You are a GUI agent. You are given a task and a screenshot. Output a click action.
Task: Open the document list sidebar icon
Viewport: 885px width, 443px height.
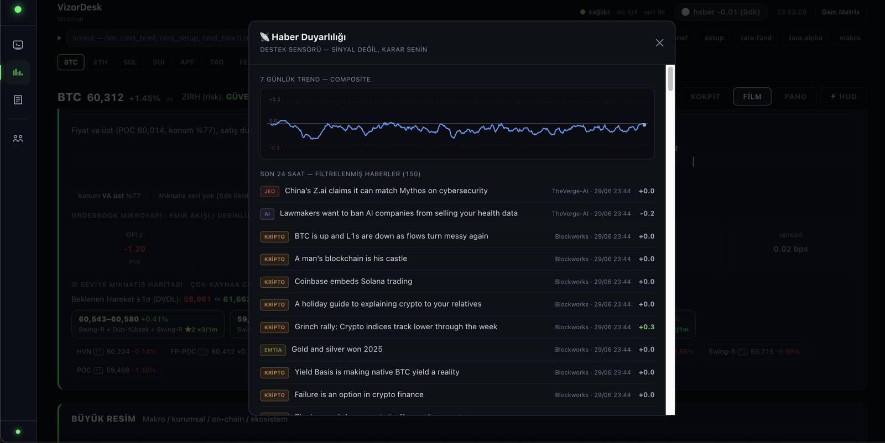(18, 100)
